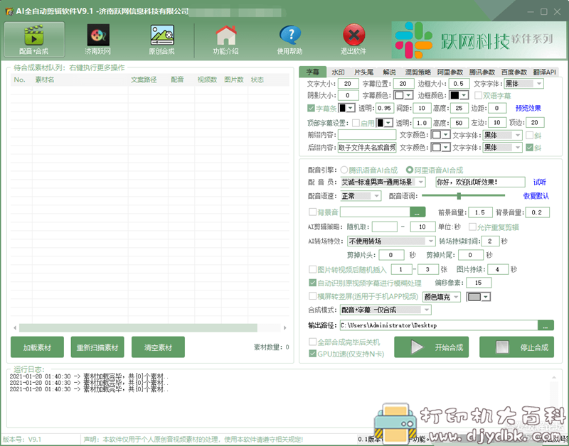
Task: Enable the 背景音 checkbox
Action: 312,212
